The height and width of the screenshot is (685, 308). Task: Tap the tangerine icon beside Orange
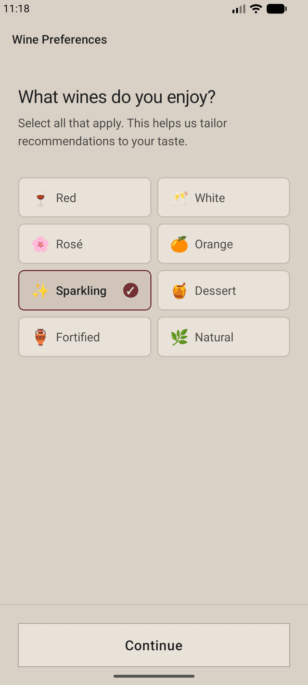[x=179, y=244]
